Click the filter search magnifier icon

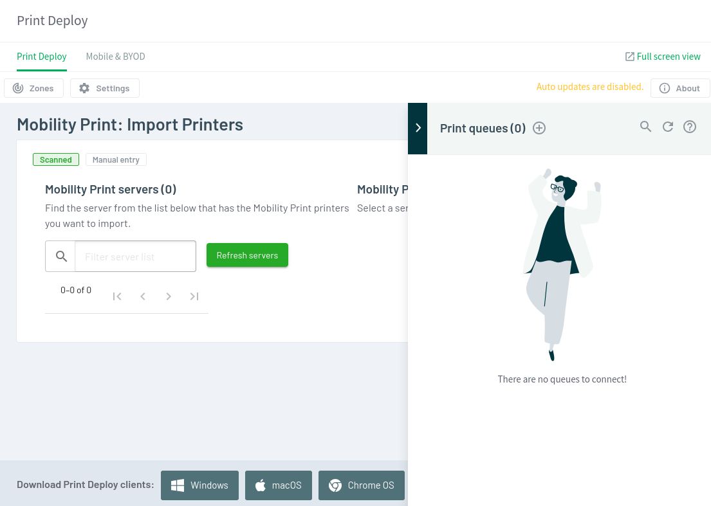[61, 257]
